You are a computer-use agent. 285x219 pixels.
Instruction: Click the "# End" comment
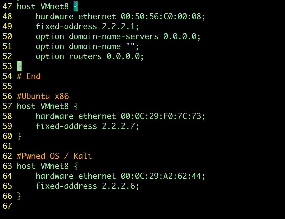pyautogui.click(x=29, y=76)
